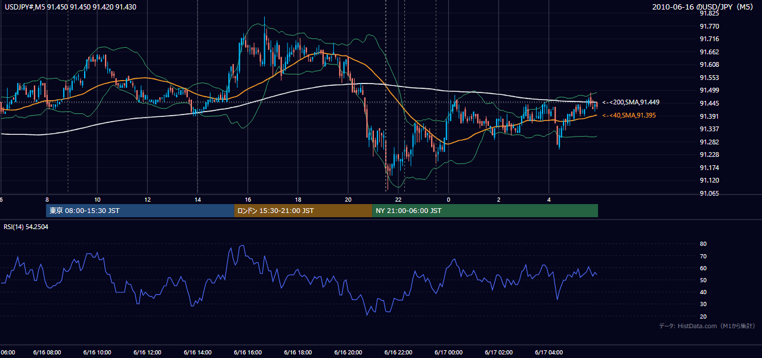Click hour 18 on the price chart time axis
Screen dimensions: 762x358
pyautogui.click(x=298, y=200)
